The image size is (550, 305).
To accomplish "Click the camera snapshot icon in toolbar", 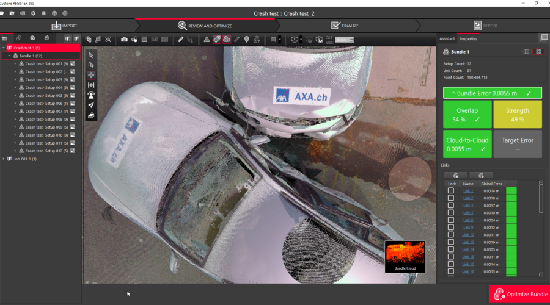I will (124, 40).
